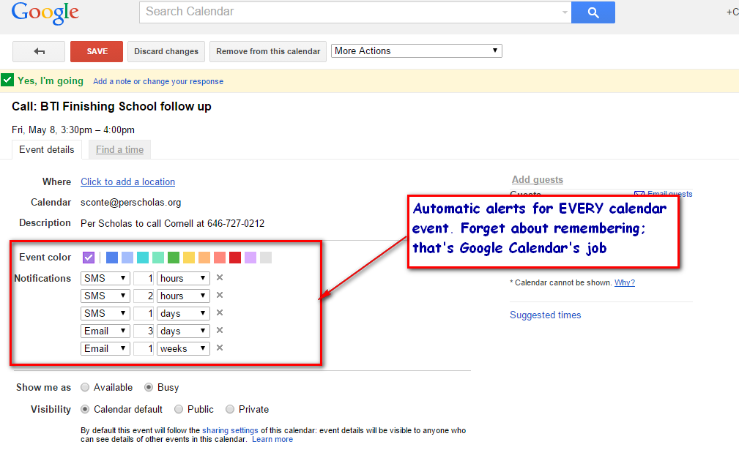Select the Available radio button
The image size is (739, 450).
tap(85, 387)
